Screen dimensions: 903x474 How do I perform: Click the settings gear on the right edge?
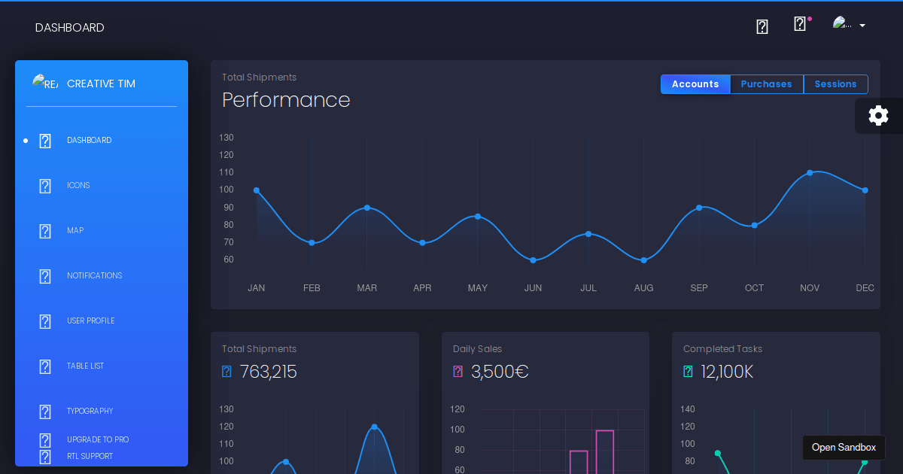pos(878,115)
